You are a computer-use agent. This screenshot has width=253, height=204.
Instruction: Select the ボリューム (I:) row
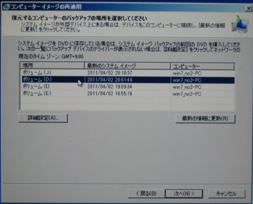(128, 87)
